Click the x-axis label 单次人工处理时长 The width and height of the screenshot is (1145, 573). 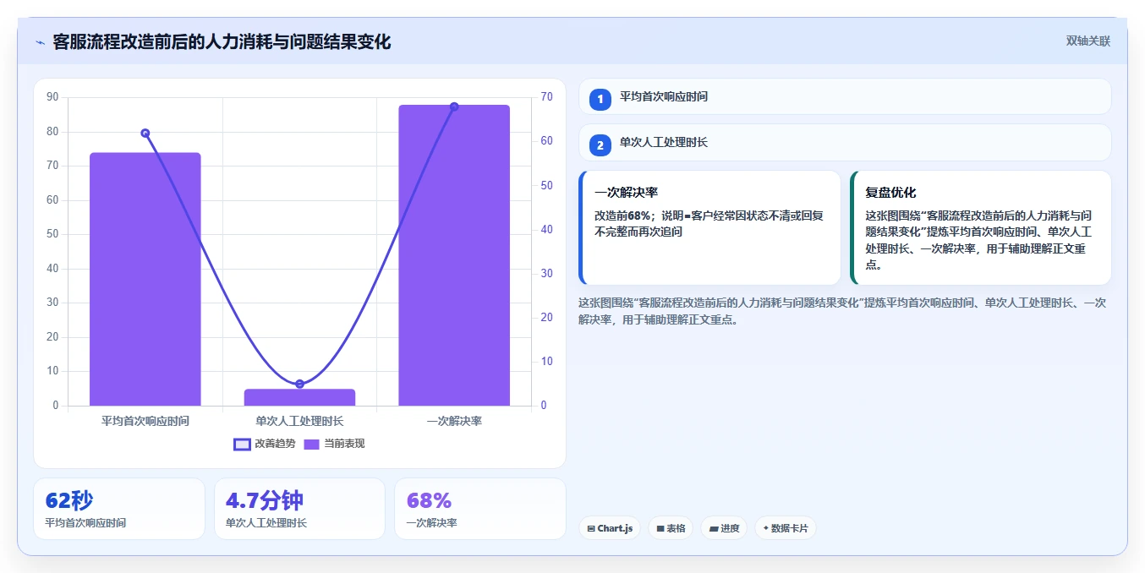pos(299,420)
